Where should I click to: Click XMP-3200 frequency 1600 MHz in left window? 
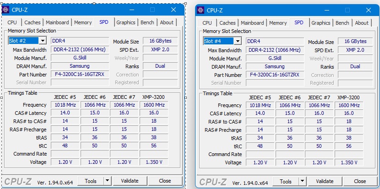pos(154,105)
